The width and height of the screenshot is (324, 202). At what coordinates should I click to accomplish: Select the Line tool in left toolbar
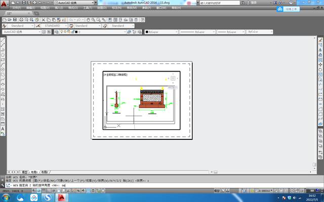pos(3,41)
